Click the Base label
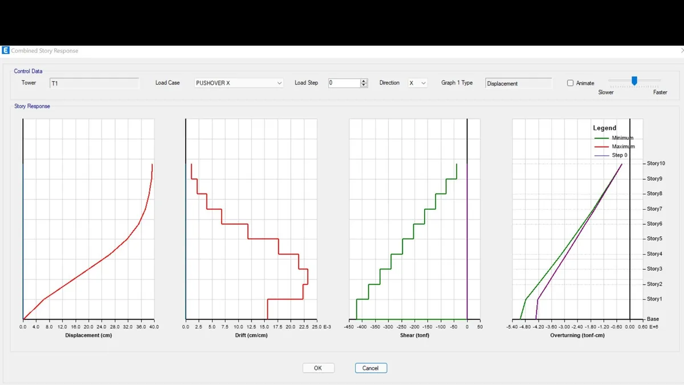The width and height of the screenshot is (684, 385). coord(653,319)
